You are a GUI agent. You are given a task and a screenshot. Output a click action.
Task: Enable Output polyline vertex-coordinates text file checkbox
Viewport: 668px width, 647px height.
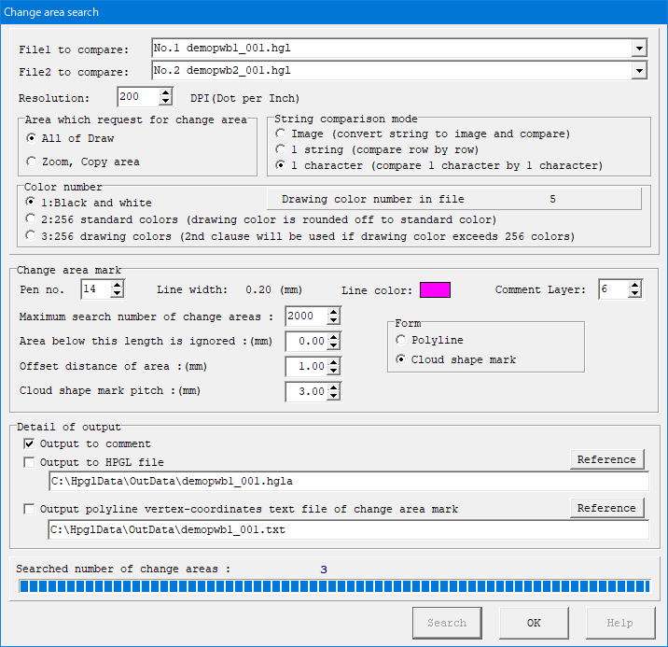coord(29,509)
